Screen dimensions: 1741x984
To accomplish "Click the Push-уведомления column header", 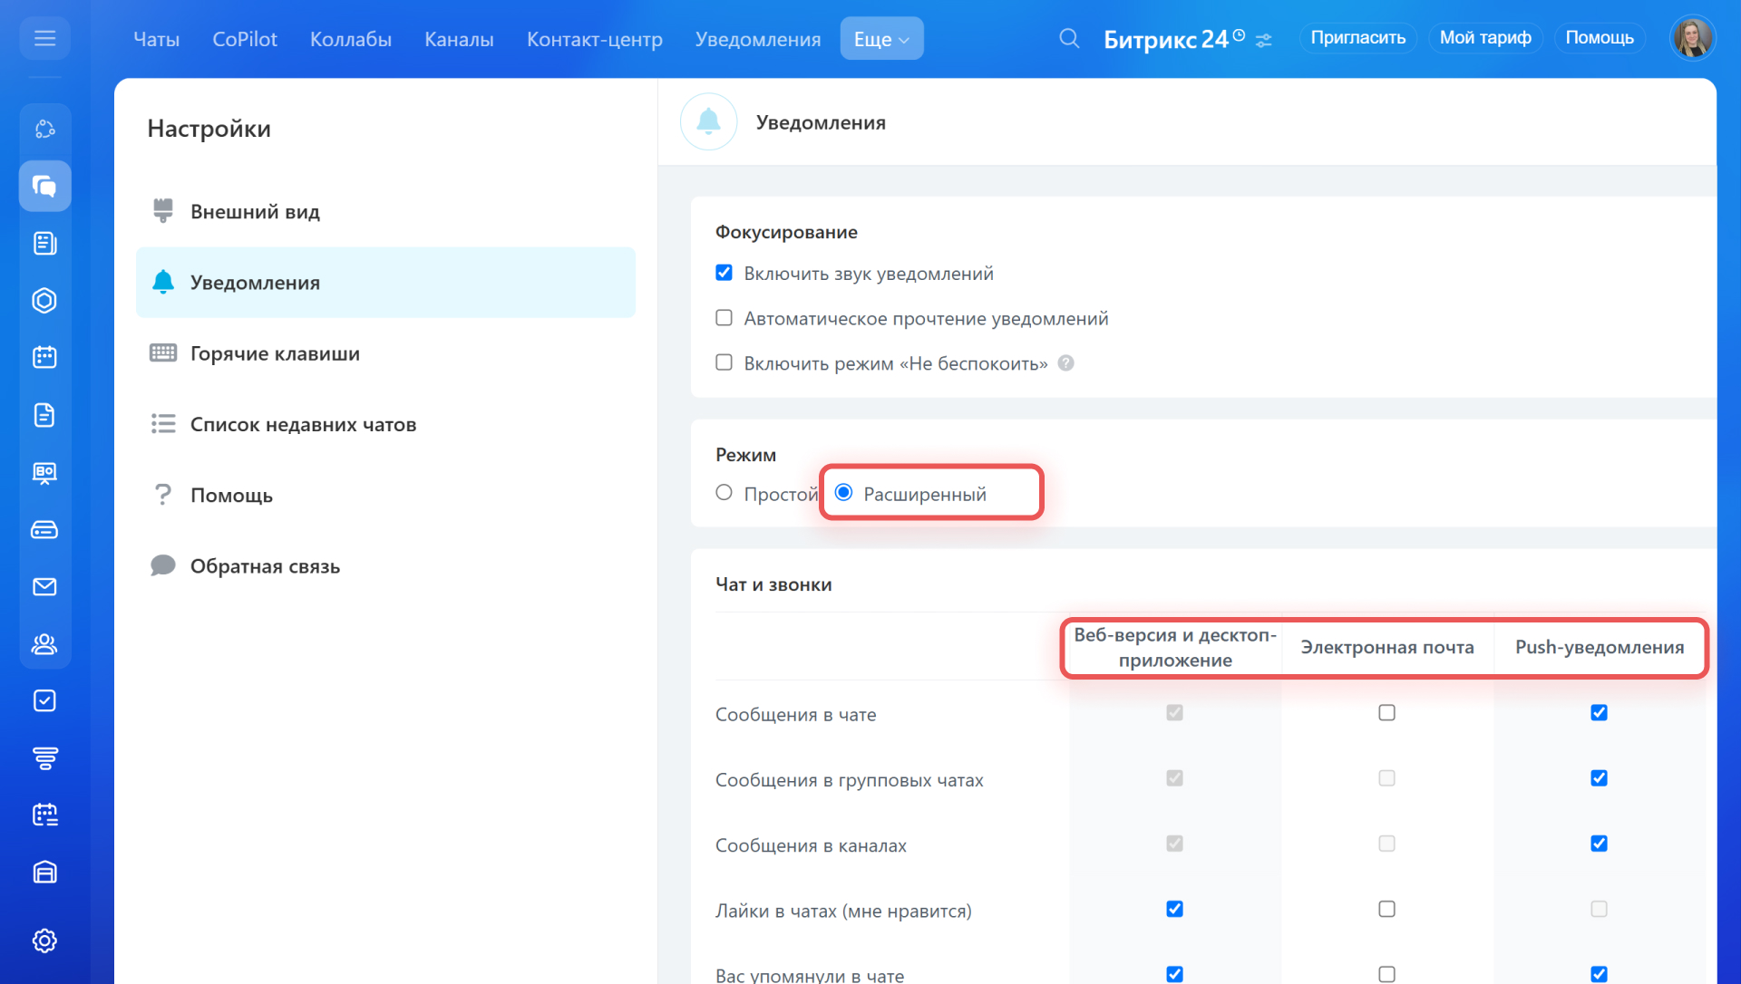I will [x=1600, y=647].
